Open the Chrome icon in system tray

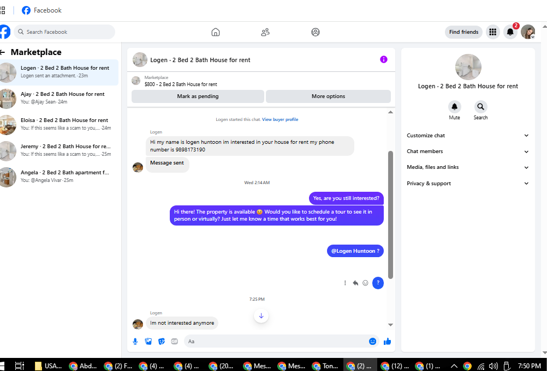pyautogui.click(x=467, y=366)
